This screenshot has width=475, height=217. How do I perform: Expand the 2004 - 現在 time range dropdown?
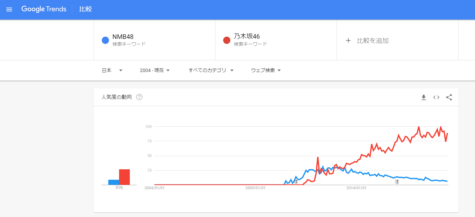click(x=155, y=70)
